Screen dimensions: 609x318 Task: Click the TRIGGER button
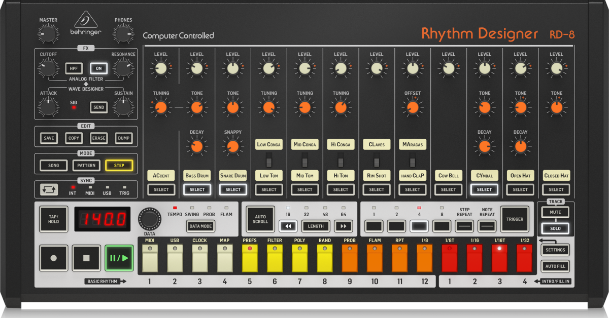[514, 219]
